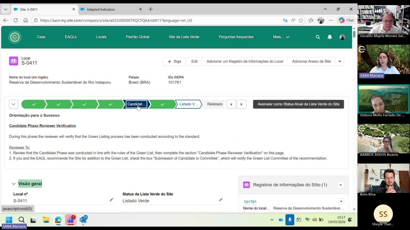This screenshot has height=230, width=410.
Task: Add page to favorites with star icon
Action: point(301,20)
